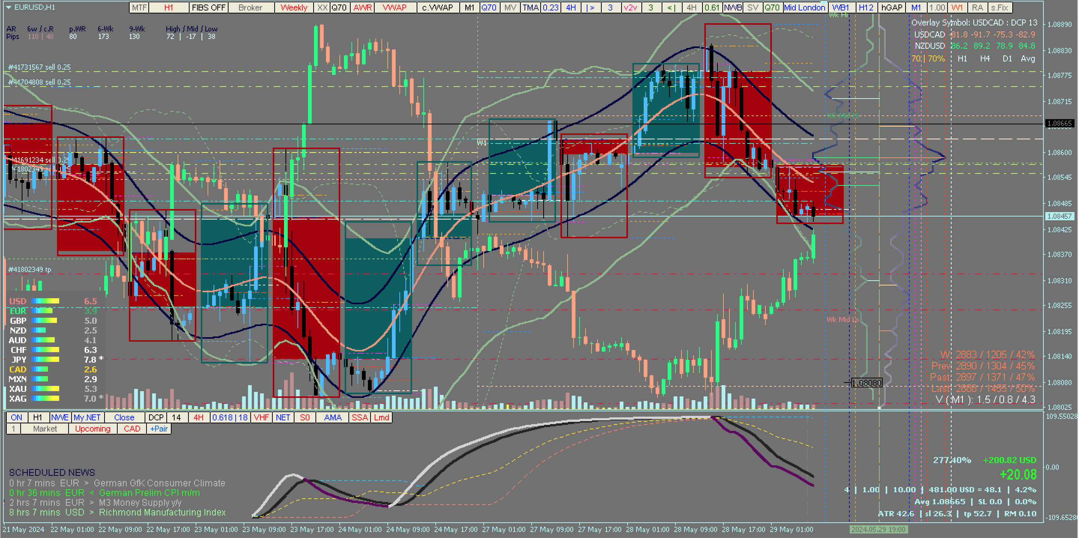1079x538 pixels.
Task: Select the Upcoming news tab
Action: [93, 429]
